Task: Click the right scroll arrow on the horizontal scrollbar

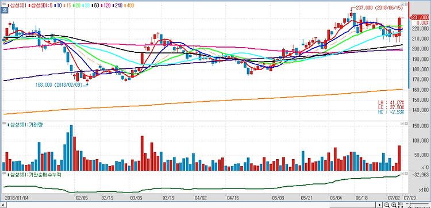Action: (379, 205)
